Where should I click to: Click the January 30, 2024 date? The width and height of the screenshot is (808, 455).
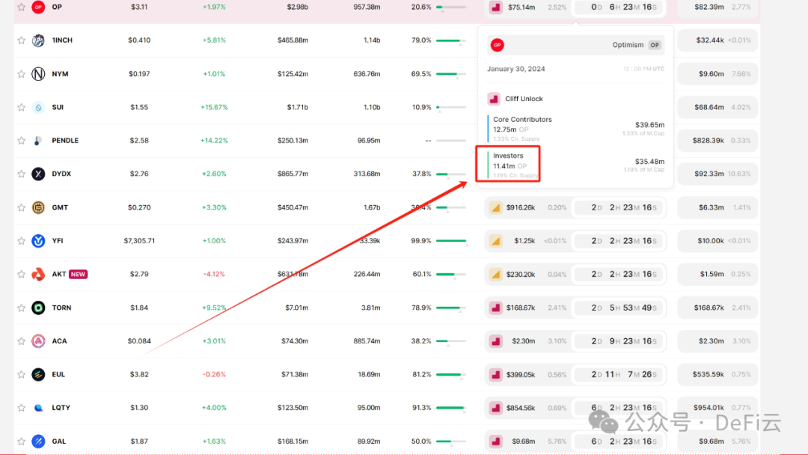click(515, 69)
